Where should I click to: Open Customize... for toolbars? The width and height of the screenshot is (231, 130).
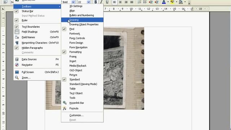pos(82,115)
